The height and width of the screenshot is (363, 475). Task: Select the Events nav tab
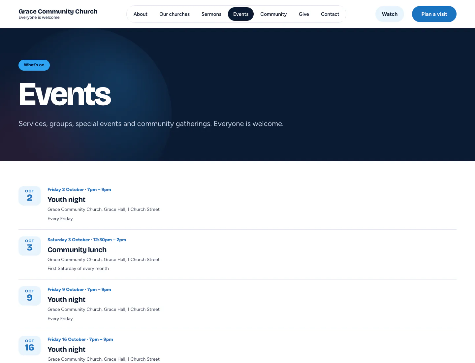241,14
